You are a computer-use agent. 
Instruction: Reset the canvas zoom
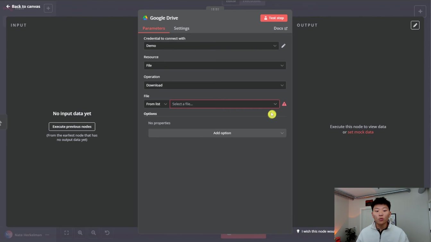107,233
